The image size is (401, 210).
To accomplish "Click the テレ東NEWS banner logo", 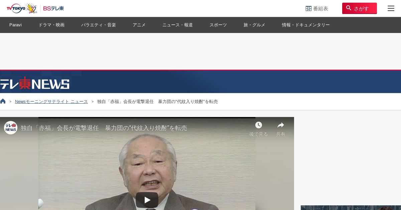I will click(x=35, y=83).
